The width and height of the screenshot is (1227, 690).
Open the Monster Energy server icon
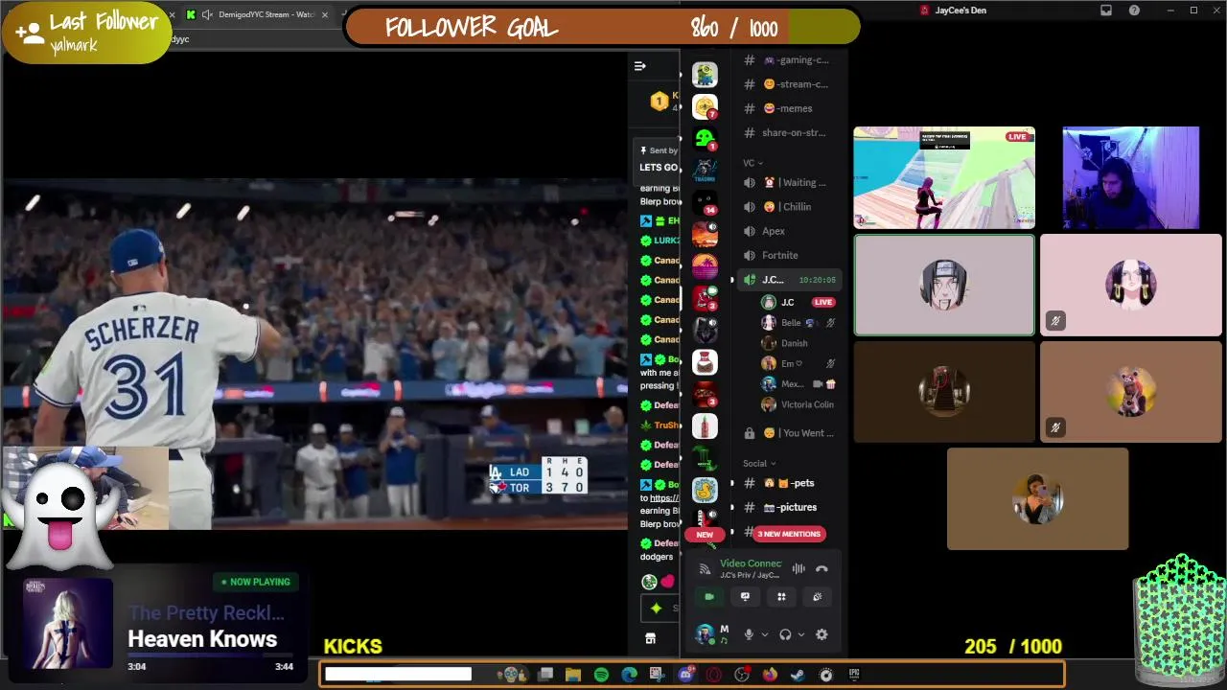pyautogui.click(x=705, y=458)
